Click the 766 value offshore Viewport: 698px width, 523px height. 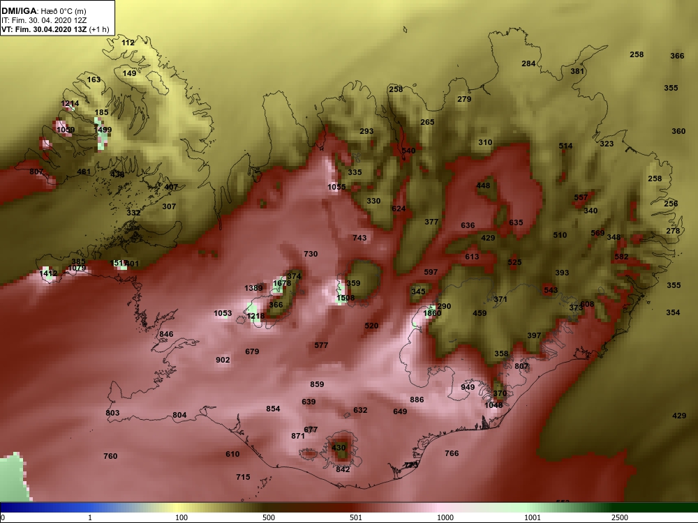coord(452,453)
